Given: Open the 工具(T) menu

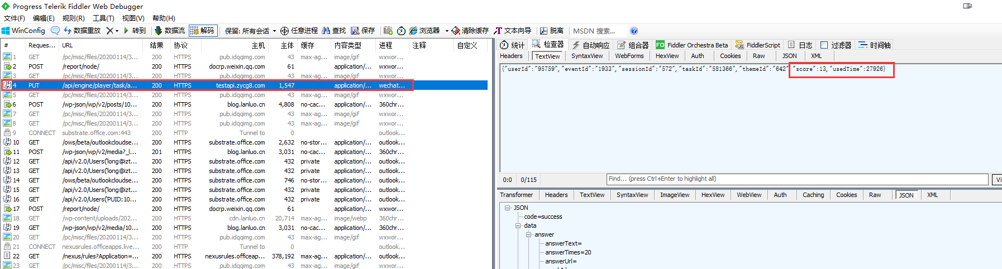Looking at the screenshot, I should [x=103, y=18].
